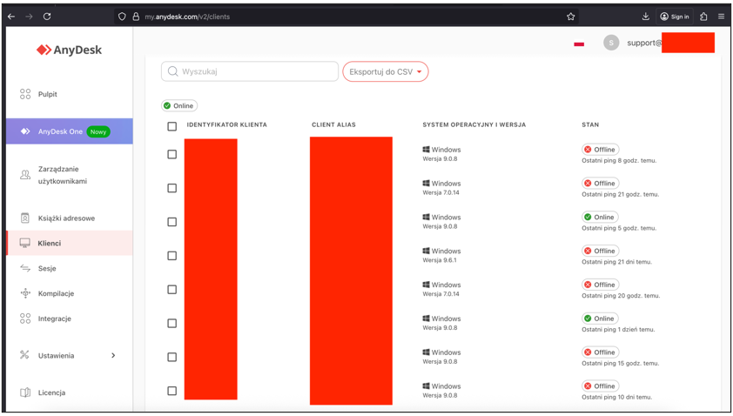Image resolution: width=733 pixels, height=416 pixels.
Task: Toggle the Online filter chip
Action: 179,105
